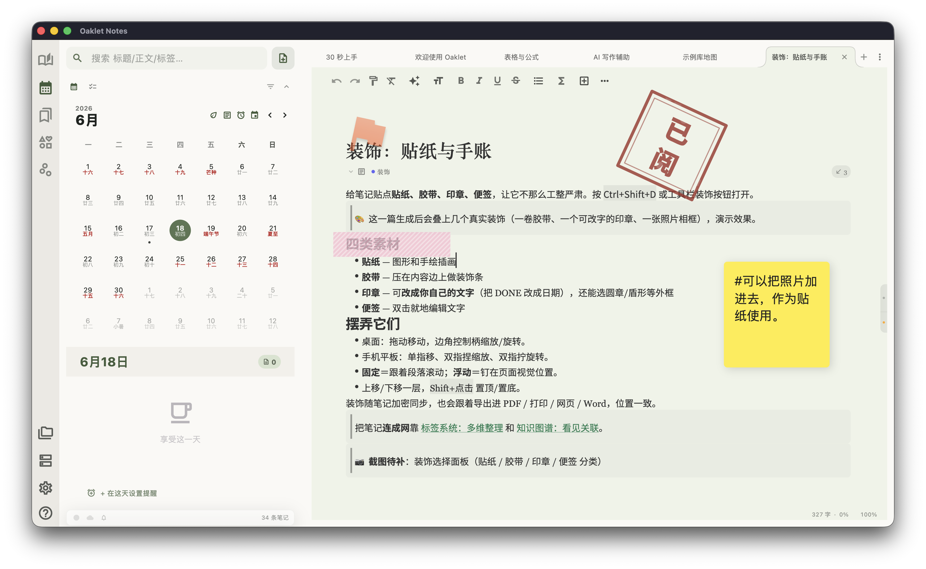Open a new tab with the plus button
This screenshot has width=926, height=569.
click(x=864, y=57)
